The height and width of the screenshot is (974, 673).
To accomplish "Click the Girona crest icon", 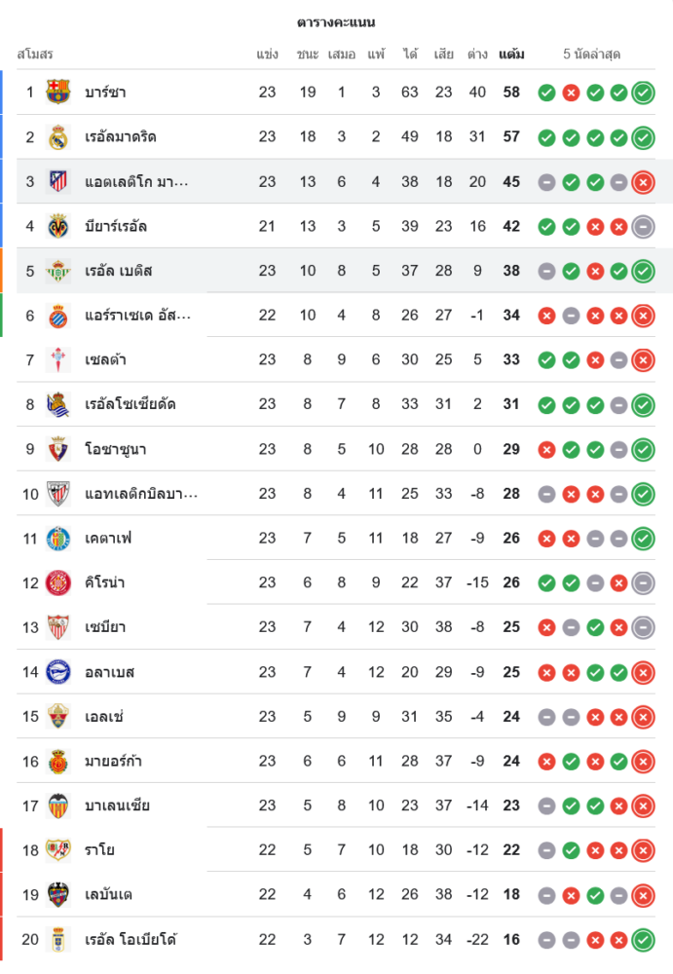I will (x=58, y=582).
